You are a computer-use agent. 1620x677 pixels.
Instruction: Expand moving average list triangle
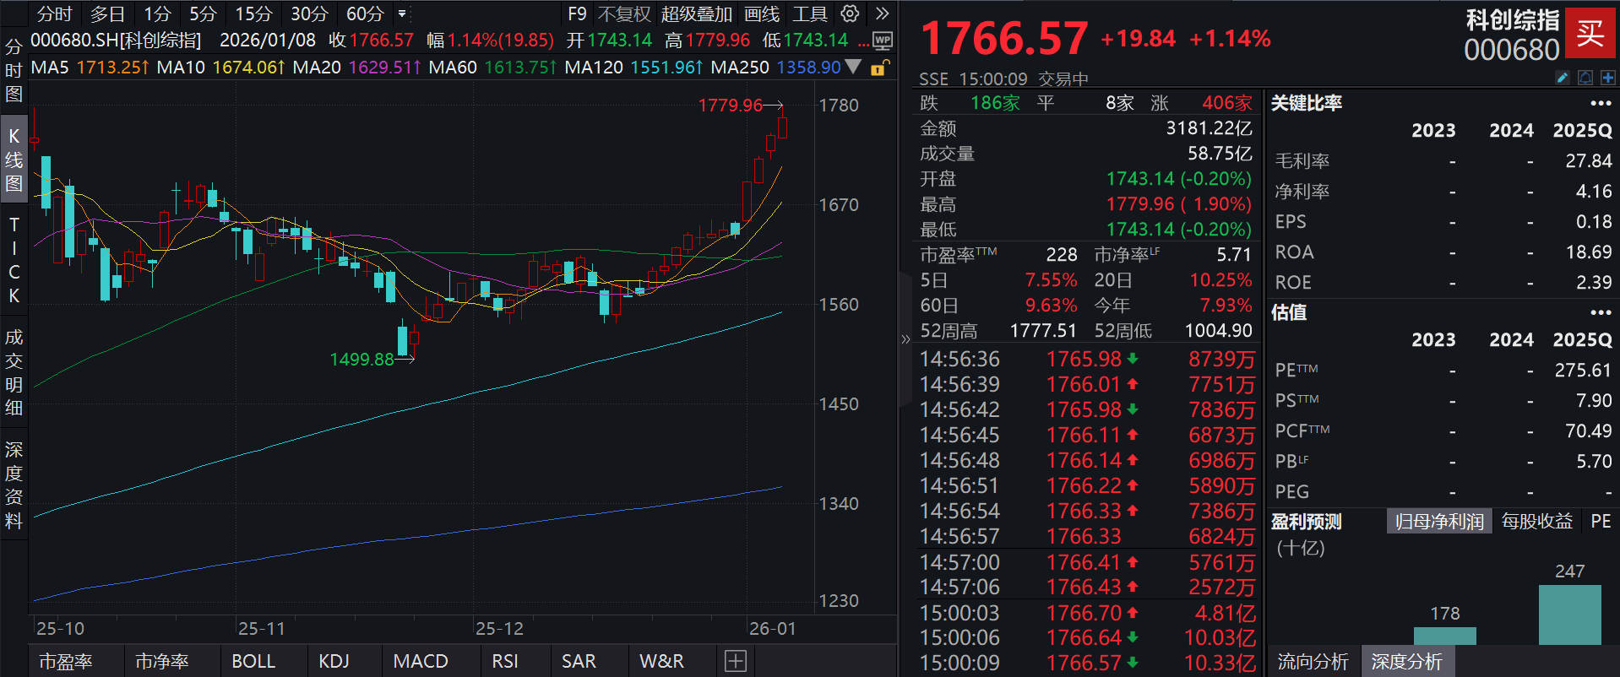[x=854, y=67]
